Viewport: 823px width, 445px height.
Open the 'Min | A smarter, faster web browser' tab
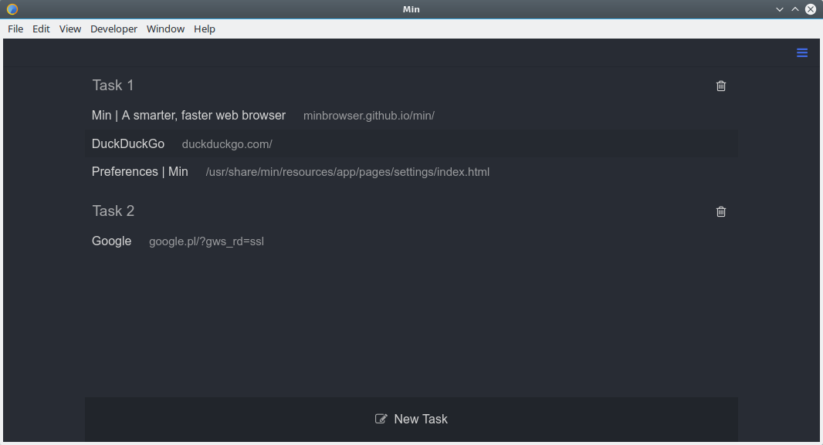point(411,116)
